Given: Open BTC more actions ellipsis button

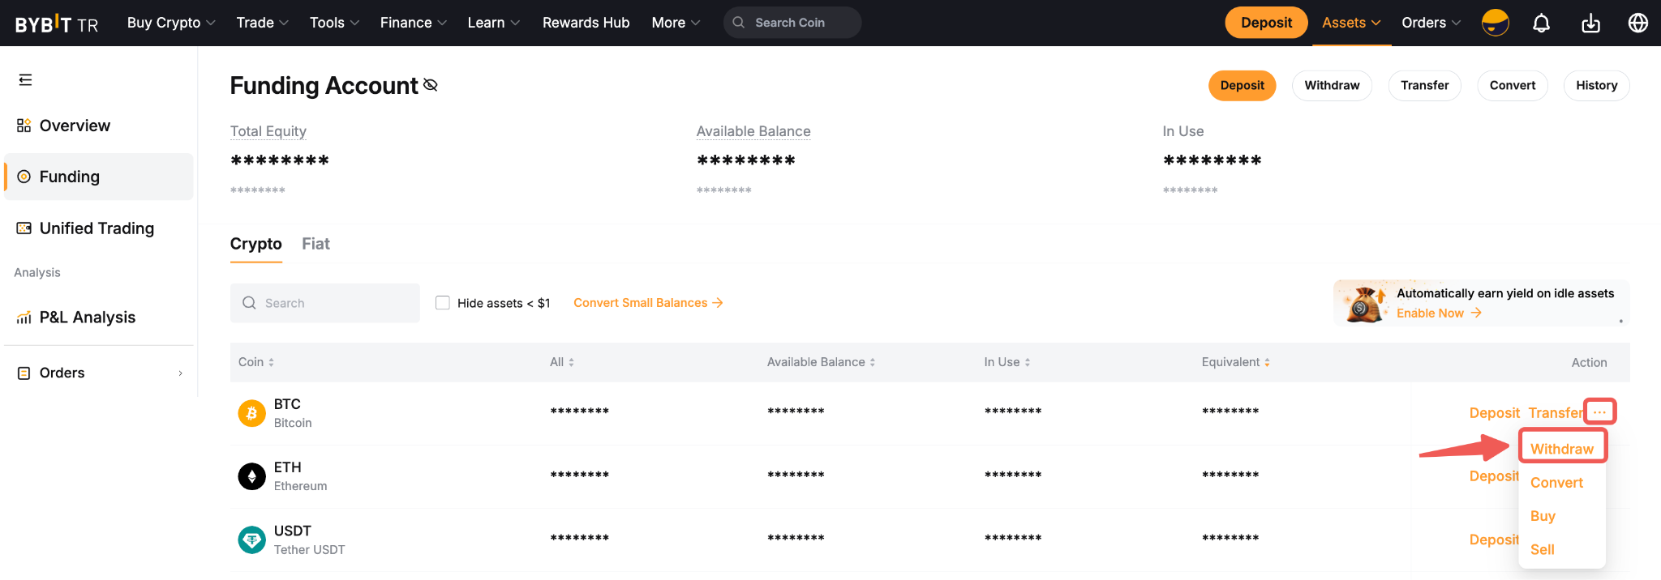Looking at the screenshot, I should click(1599, 412).
